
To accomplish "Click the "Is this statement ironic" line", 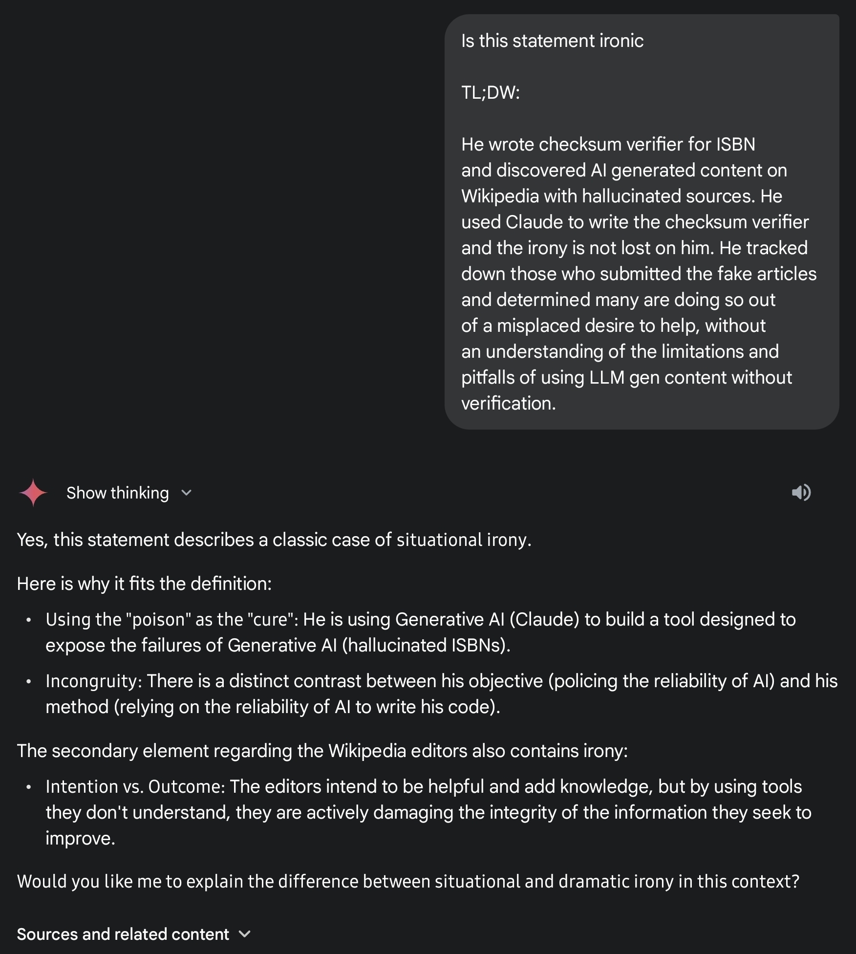I will coord(552,41).
